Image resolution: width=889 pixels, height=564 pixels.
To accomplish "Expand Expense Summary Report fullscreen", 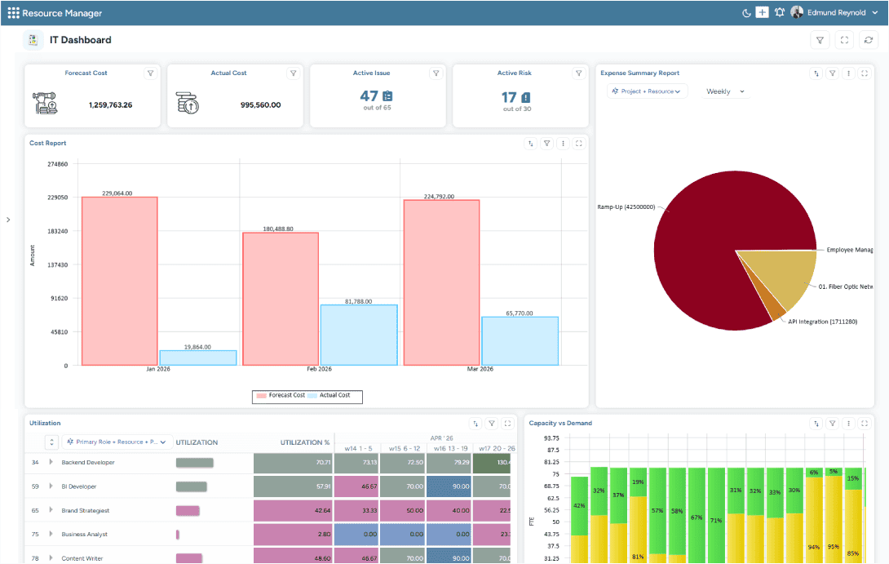I will pyautogui.click(x=865, y=73).
